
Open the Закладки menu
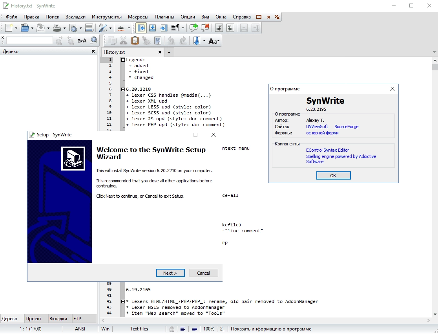click(75, 17)
